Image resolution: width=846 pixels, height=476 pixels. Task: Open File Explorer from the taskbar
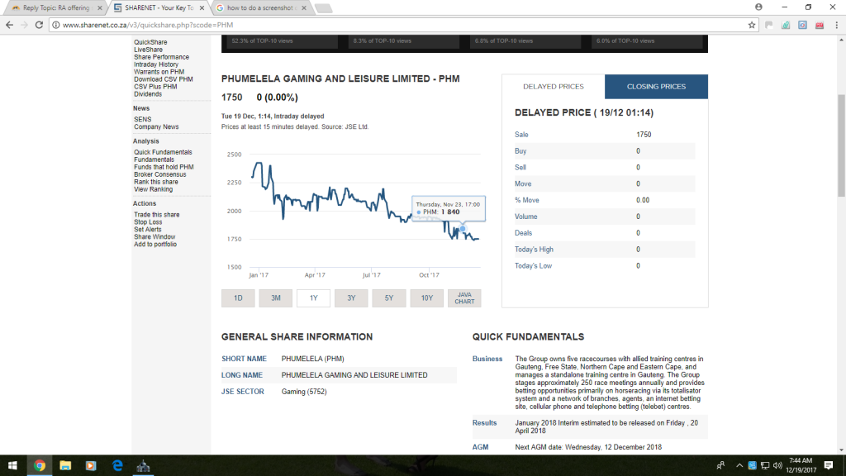click(x=64, y=465)
